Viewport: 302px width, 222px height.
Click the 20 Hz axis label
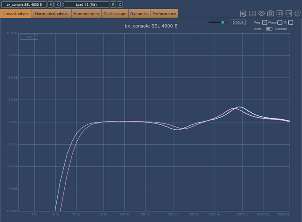coord(76,214)
